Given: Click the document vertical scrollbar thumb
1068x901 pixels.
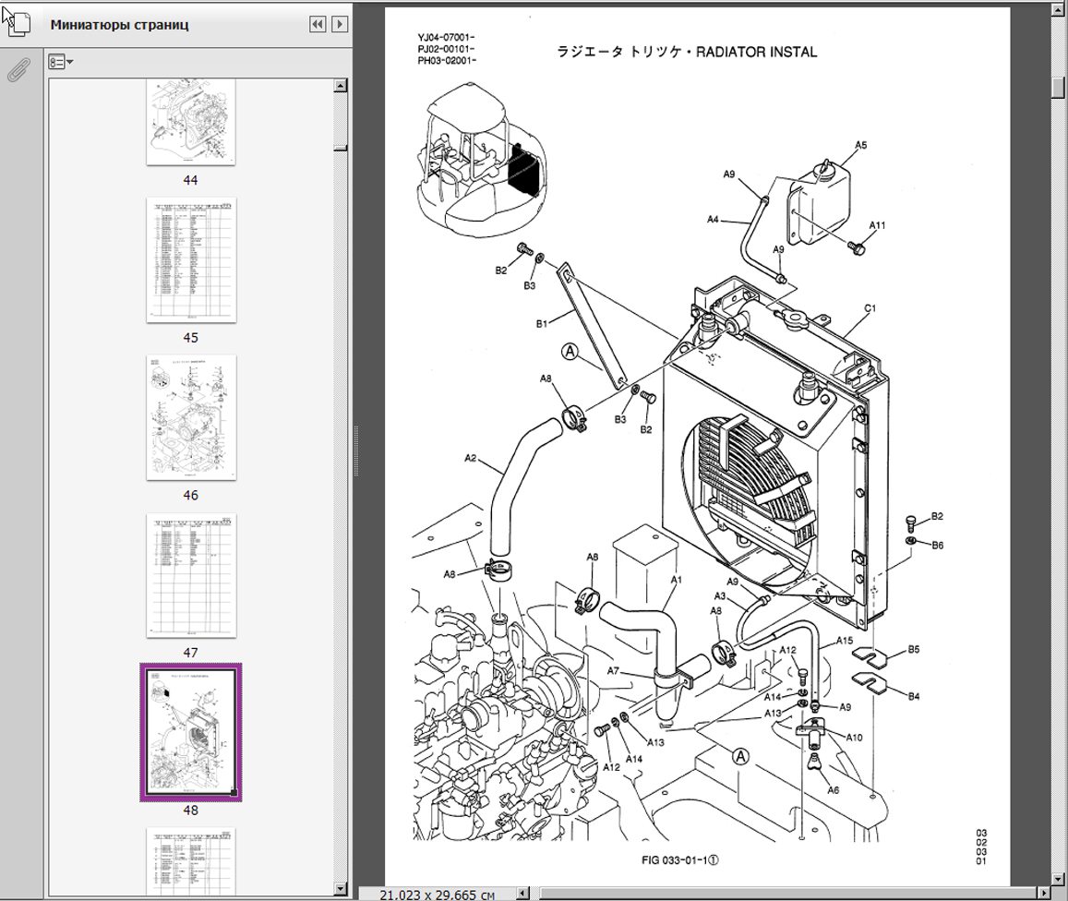Looking at the screenshot, I should click(x=1059, y=87).
